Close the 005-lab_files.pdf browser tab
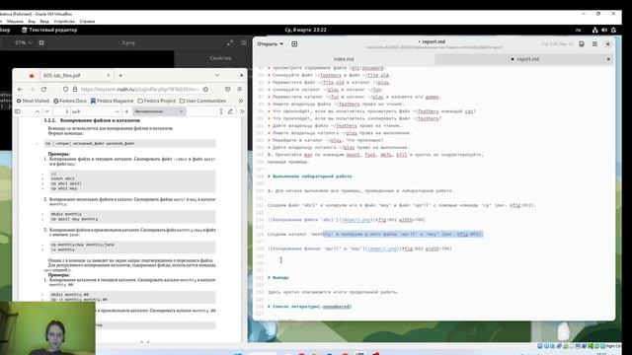632x355 pixels. pos(108,75)
